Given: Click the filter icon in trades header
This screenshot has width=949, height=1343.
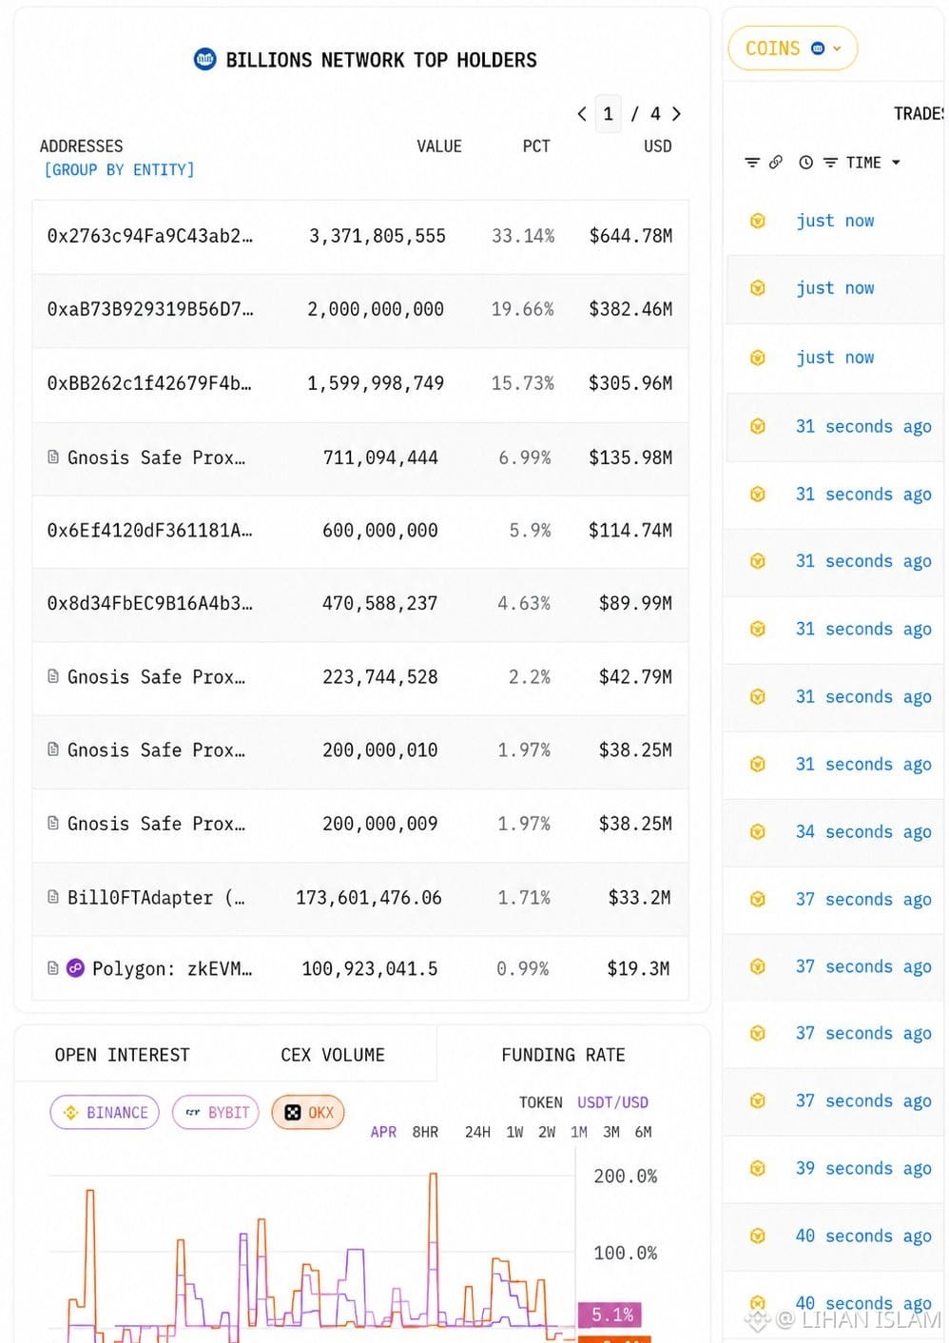Looking at the screenshot, I should 752,163.
